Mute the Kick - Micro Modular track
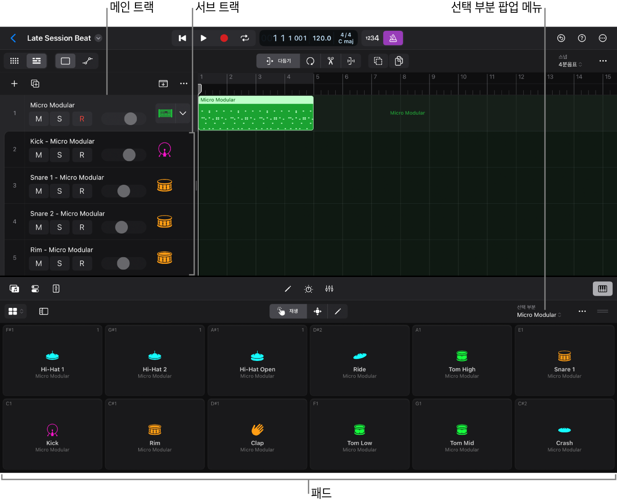Viewport: 617px width, 504px height. coord(38,155)
